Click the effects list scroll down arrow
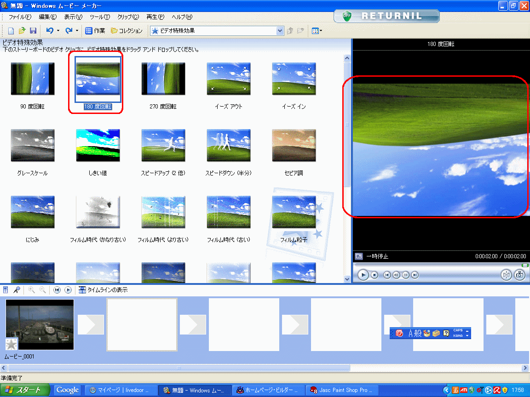The height and width of the screenshot is (397, 530). [x=347, y=279]
